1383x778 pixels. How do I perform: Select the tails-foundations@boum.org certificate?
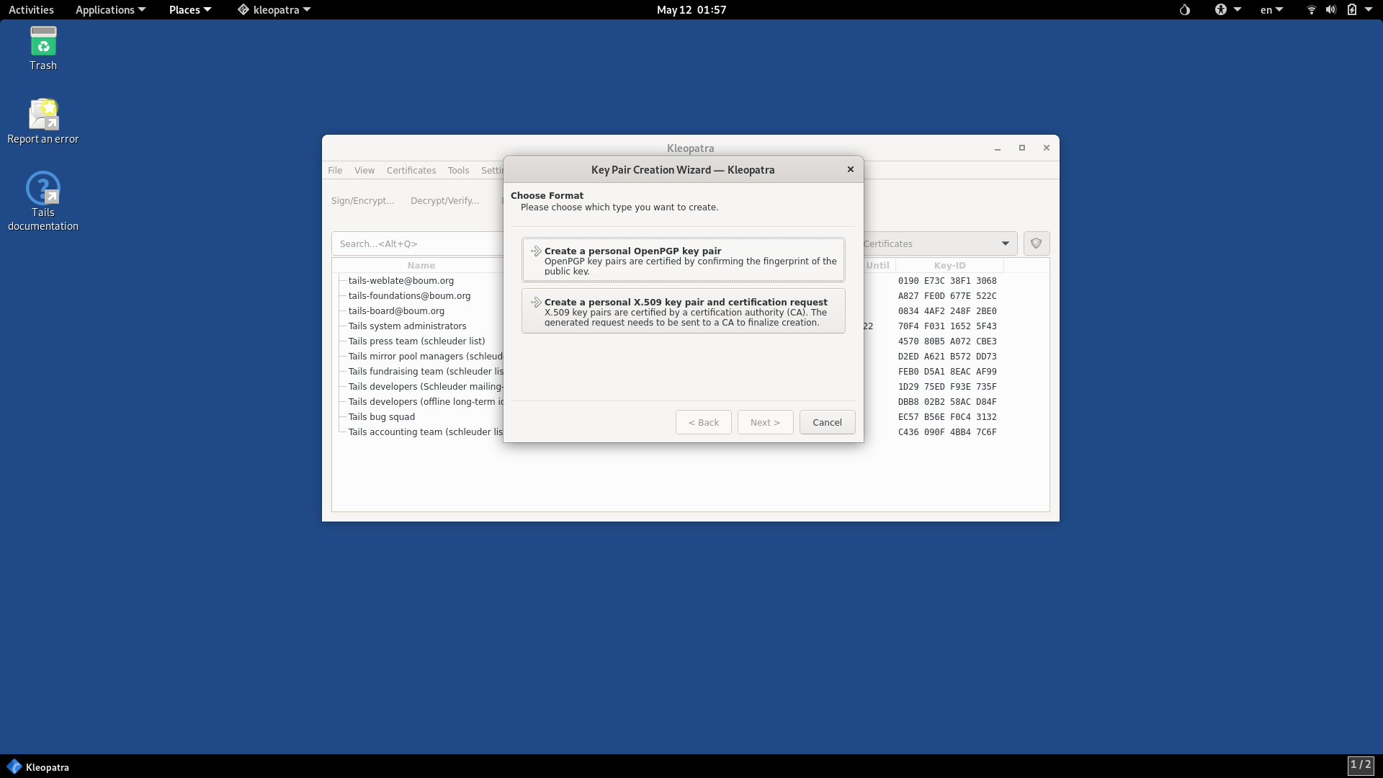point(410,296)
